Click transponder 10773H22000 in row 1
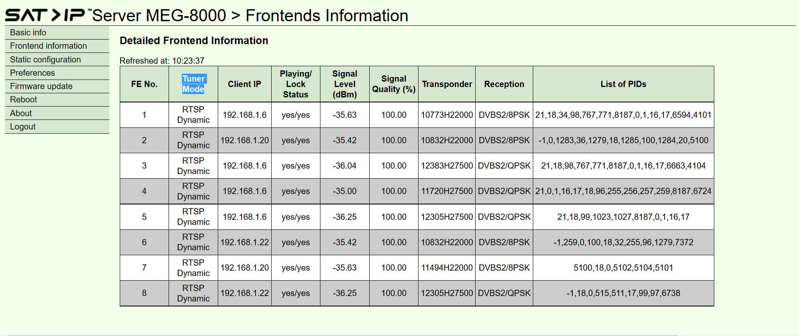 [447, 115]
